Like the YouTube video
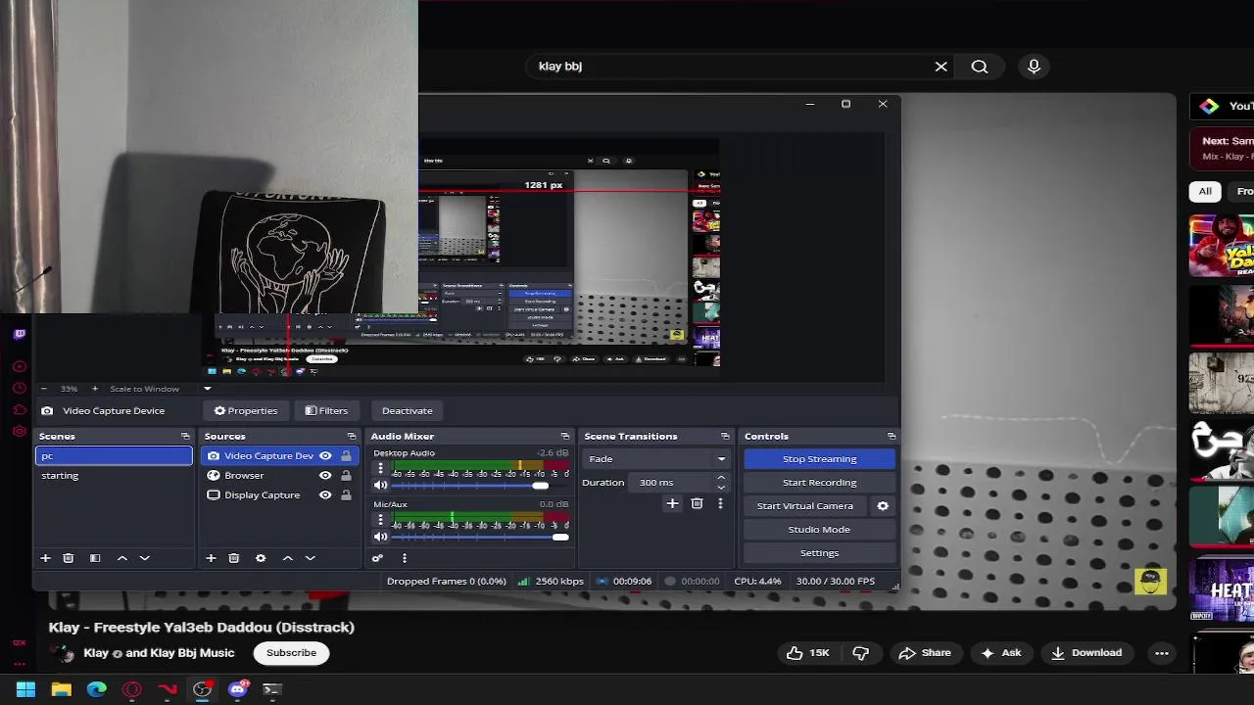Image resolution: width=1254 pixels, height=705 pixels. click(807, 653)
